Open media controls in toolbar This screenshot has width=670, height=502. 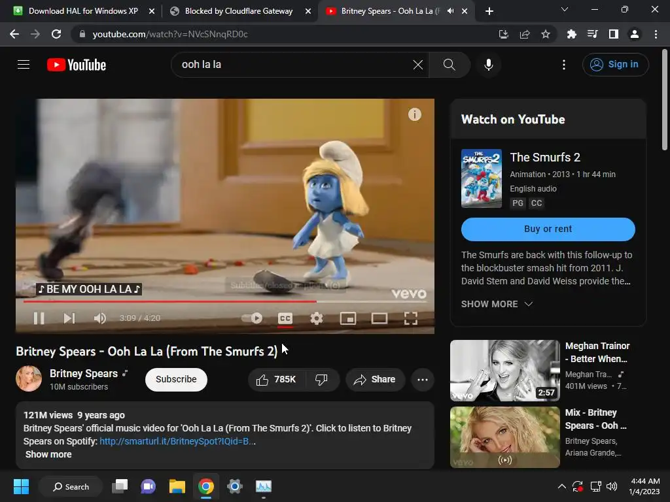pos(592,34)
